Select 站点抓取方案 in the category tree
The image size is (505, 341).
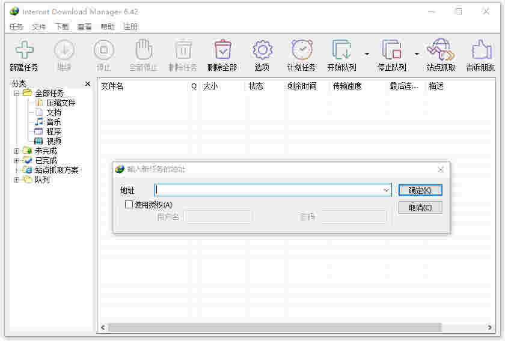pyautogui.click(x=57, y=170)
